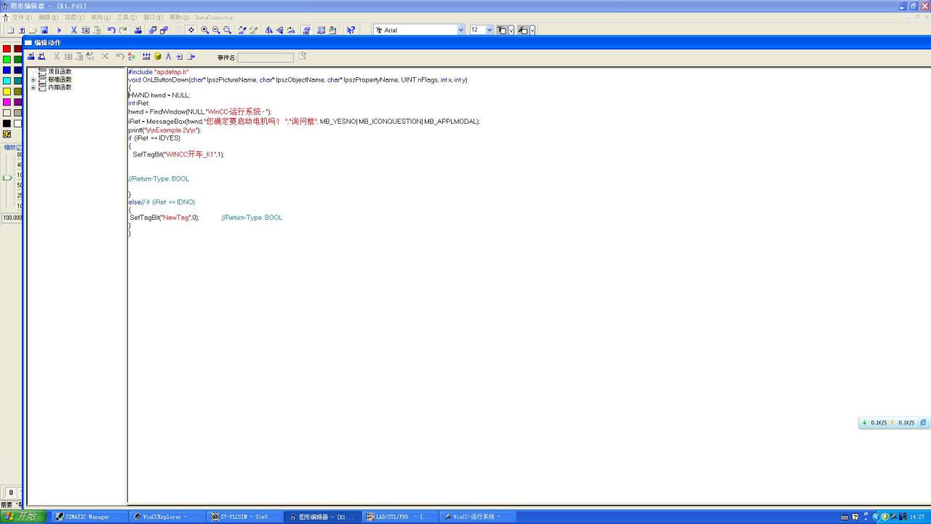The height and width of the screenshot is (524, 931).
Task: Click the Undo arrow in main toolbar
Action: pos(111,30)
